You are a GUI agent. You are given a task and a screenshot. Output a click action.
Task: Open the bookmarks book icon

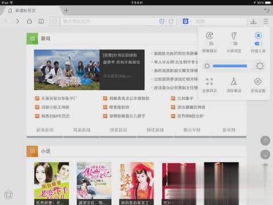[41, 21]
